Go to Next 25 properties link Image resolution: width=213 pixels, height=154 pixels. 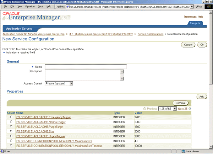[x=182, y=109]
